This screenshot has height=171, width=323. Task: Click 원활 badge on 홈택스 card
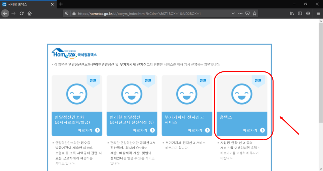[x=258, y=81]
